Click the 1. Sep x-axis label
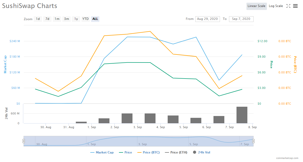The width and height of the screenshot is (303, 162). pyautogui.click(x=92, y=127)
